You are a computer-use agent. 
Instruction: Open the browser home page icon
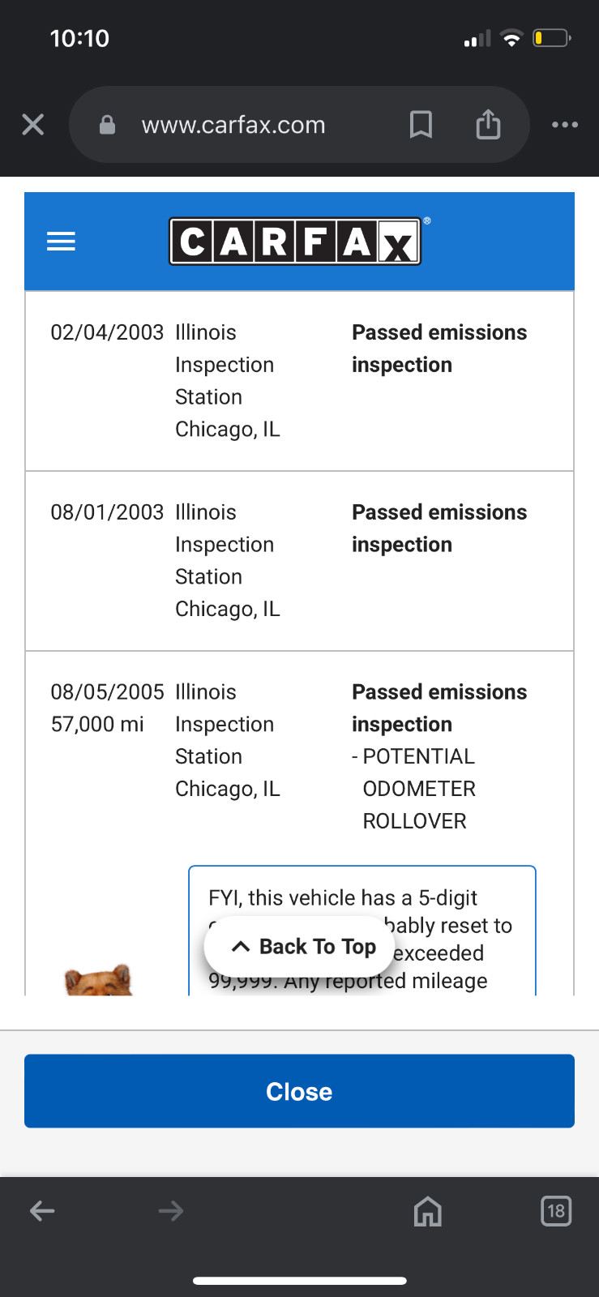pyautogui.click(x=427, y=1211)
